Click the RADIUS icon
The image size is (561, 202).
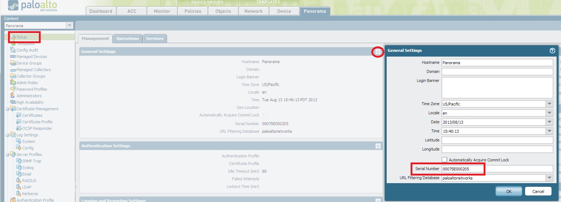(x=19, y=181)
